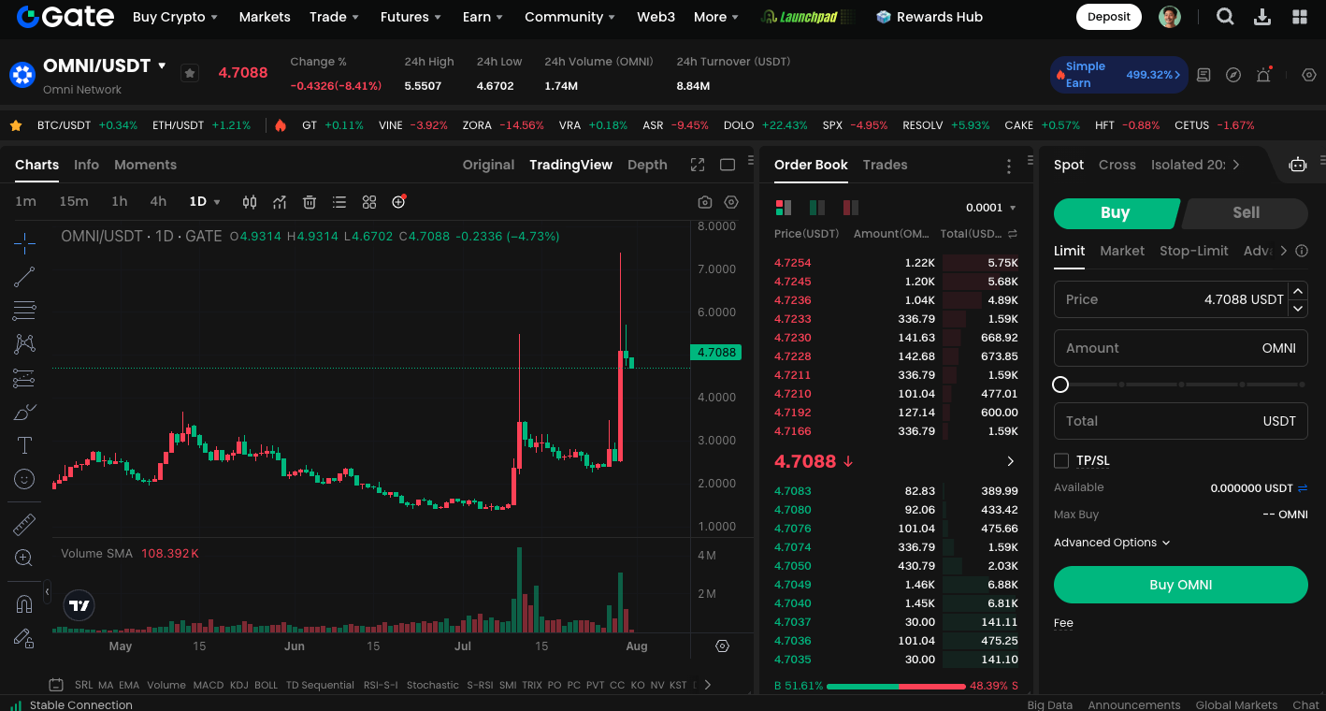Image resolution: width=1326 pixels, height=711 pixels.
Task: Show bids only order book view
Action: coord(817,208)
